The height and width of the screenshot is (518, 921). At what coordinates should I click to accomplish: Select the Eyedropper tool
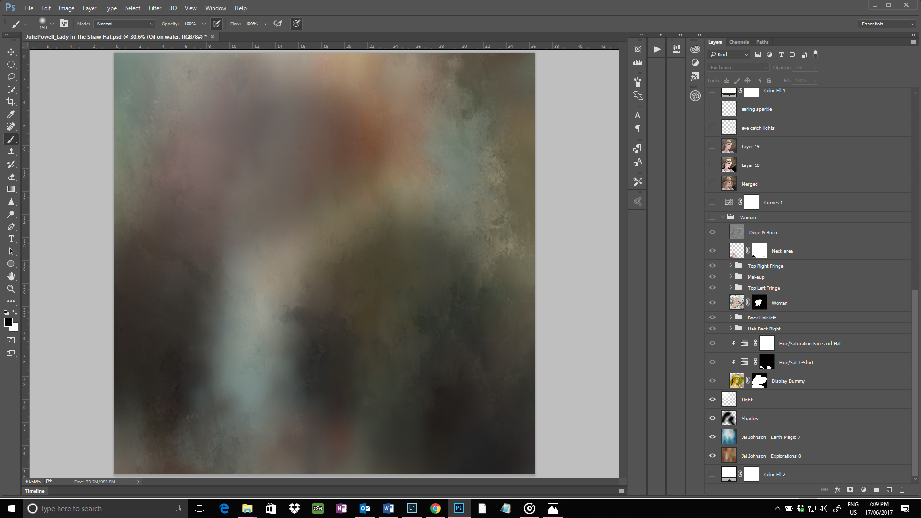coord(11,114)
